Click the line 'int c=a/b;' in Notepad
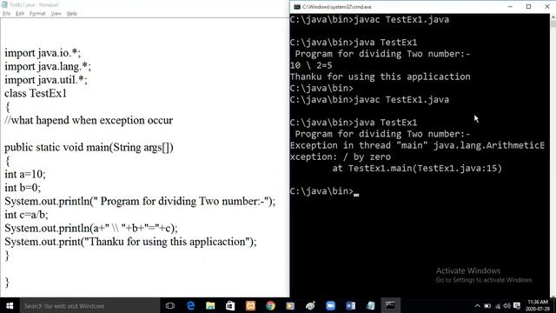 (26, 215)
